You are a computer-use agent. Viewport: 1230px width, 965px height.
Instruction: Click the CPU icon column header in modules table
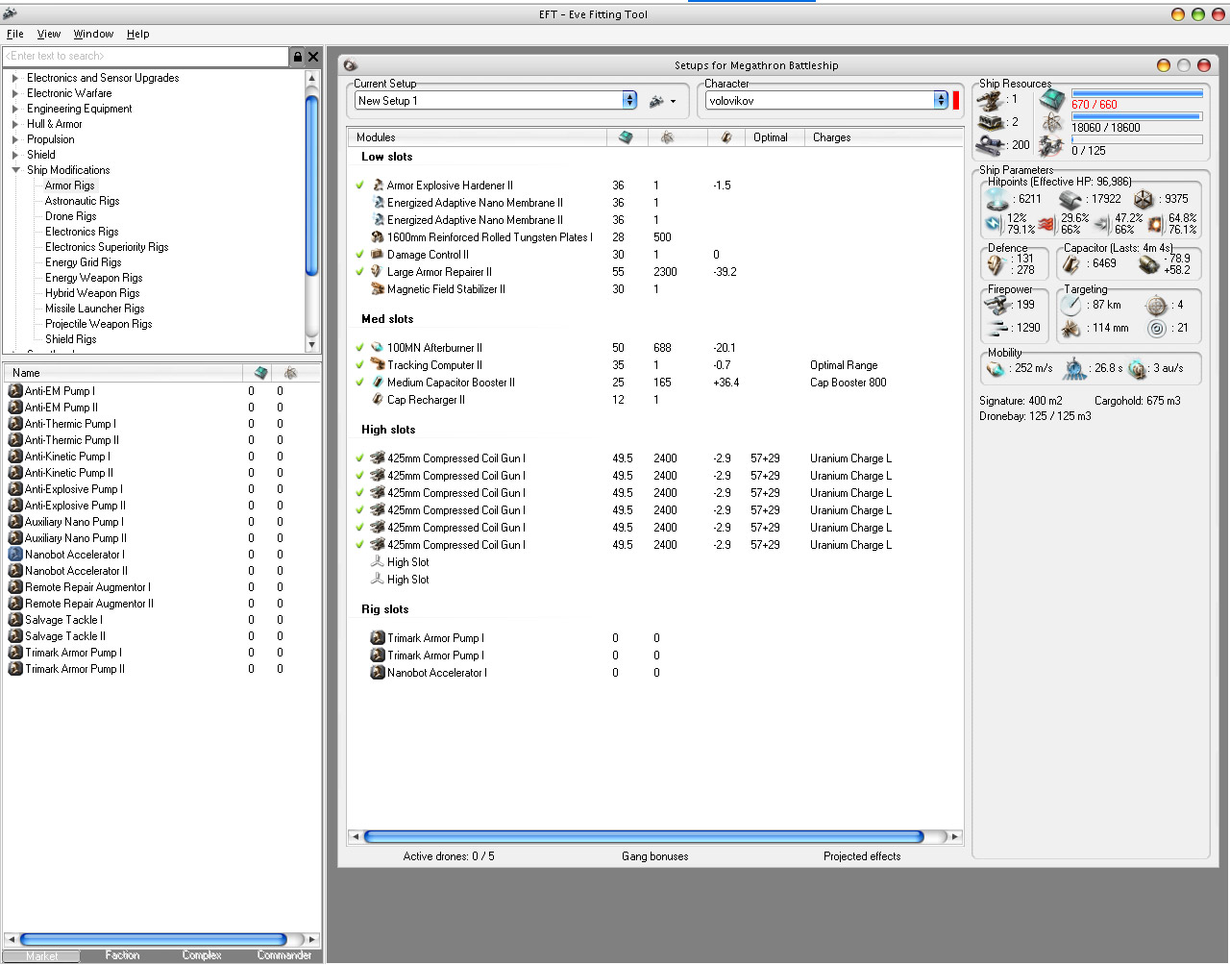626,137
